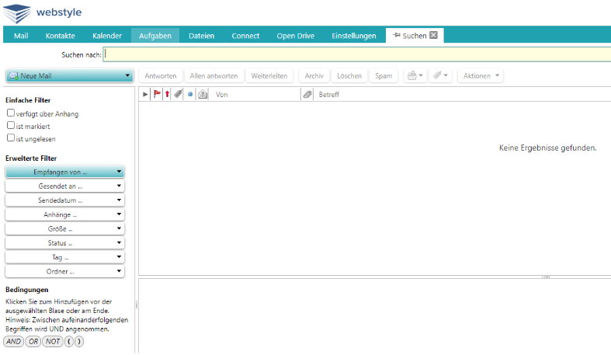Insert the AND condition
The width and height of the screenshot is (611, 355).
(x=14, y=341)
